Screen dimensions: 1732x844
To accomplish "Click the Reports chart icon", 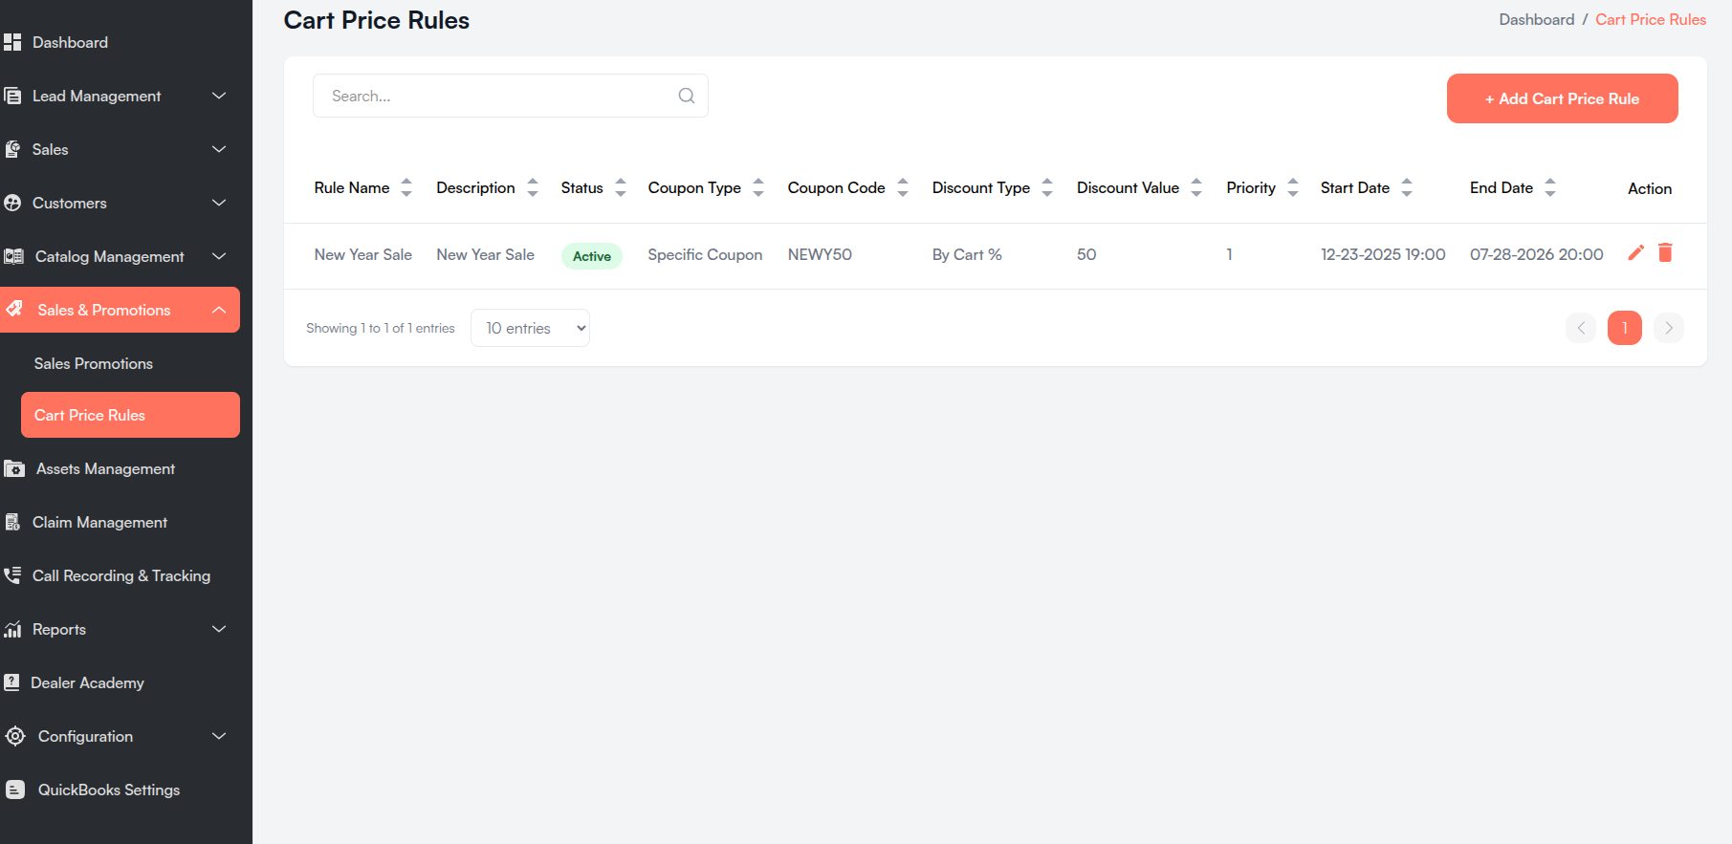I will pyautogui.click(x=12, y=629).
